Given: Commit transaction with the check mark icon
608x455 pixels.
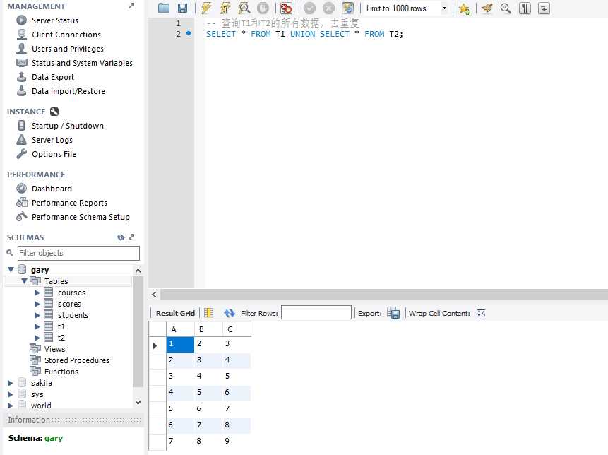Looking at the screenshot, I should coord(309,8).
